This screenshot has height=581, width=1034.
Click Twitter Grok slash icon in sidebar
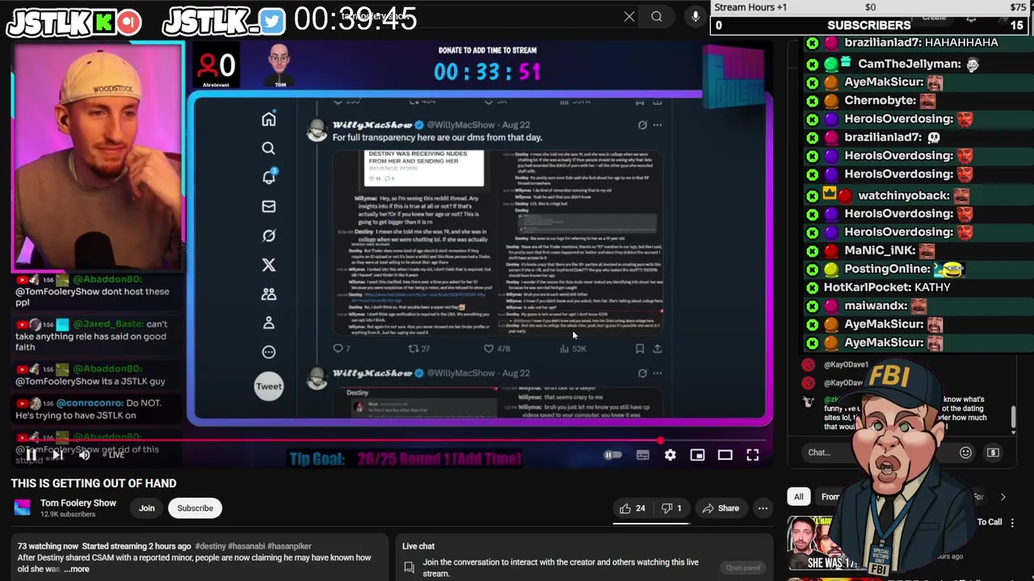pos(269,236)
